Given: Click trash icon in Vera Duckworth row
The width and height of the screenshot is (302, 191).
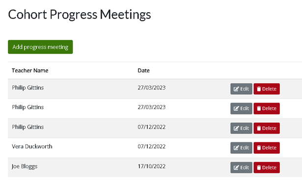Looking at the screenshot, I should (x=259, y=148).
